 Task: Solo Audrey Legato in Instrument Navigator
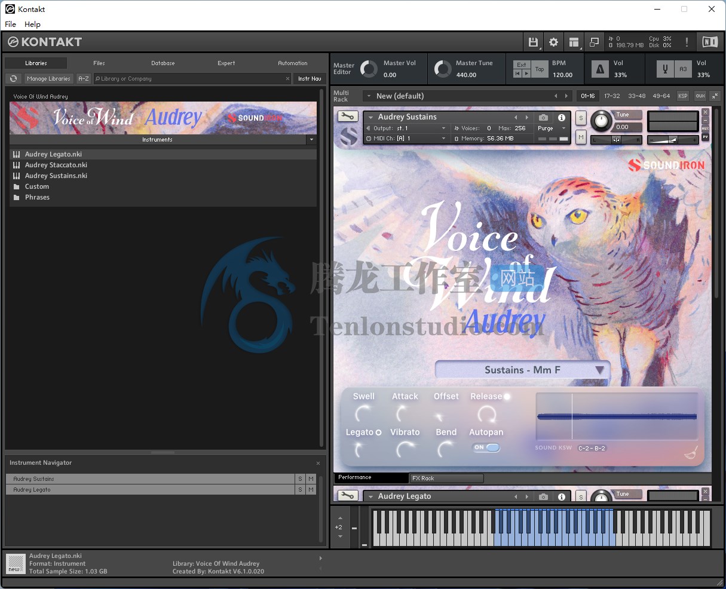tap(301, 490)
